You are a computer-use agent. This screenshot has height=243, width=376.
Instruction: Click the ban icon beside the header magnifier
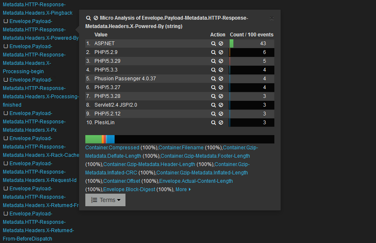(96, 18)
